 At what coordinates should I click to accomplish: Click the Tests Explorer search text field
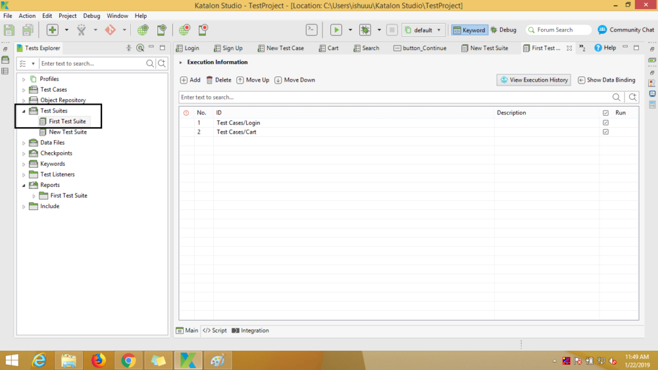93,64
